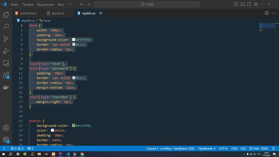Click the 'border: none;' declaration

[49, 140]
